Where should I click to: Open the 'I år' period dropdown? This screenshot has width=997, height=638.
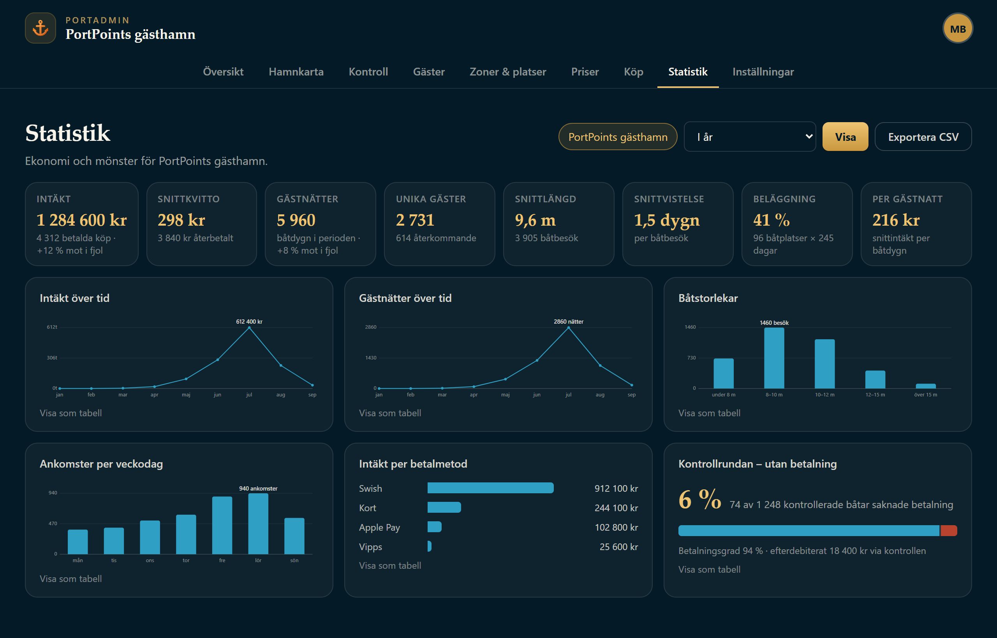pos(749,137)
